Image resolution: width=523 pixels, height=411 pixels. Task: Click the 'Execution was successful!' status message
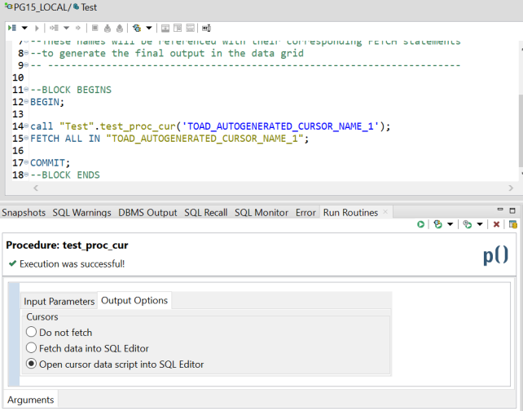72,263
